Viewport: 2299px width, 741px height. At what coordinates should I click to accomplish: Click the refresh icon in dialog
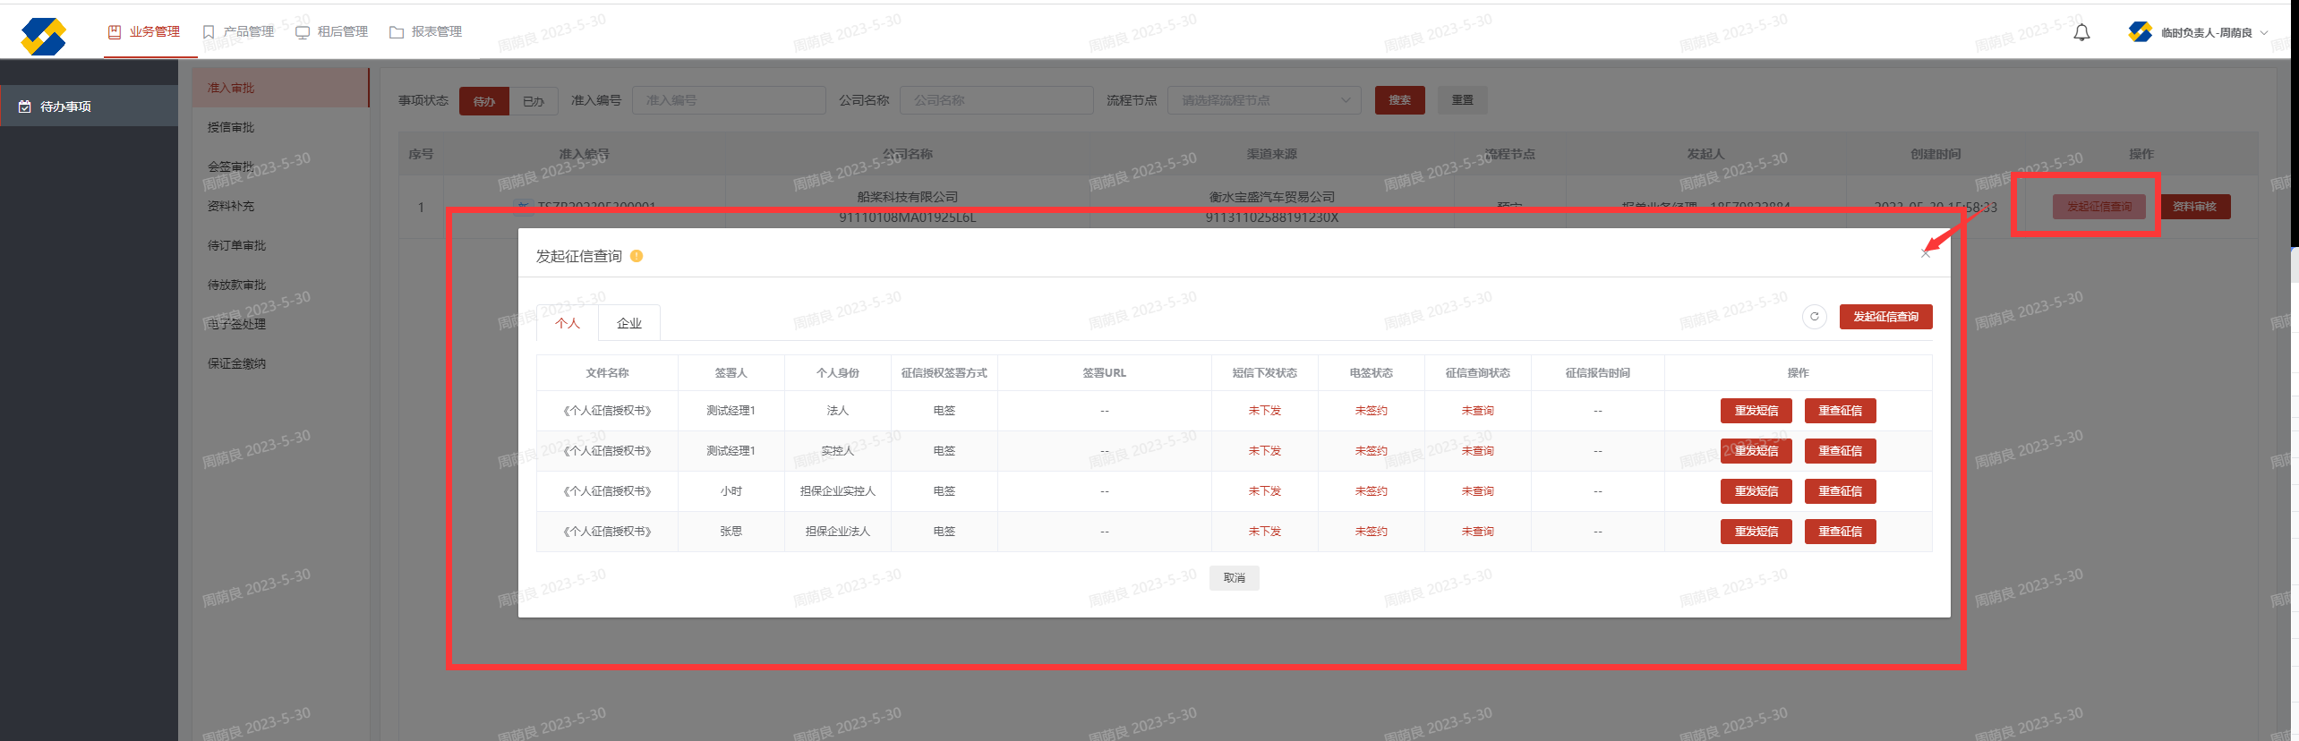pos(1814,317)
